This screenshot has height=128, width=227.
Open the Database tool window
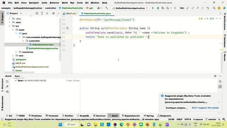click(225, 41)
